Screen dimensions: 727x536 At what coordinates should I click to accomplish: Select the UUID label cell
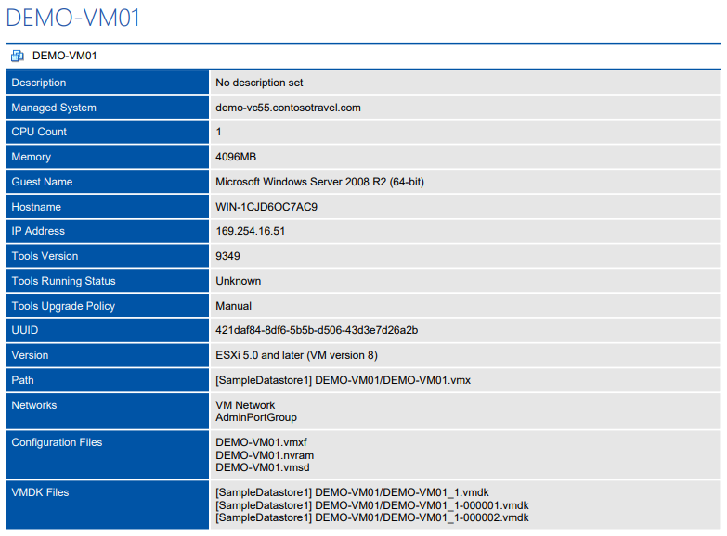108,330
